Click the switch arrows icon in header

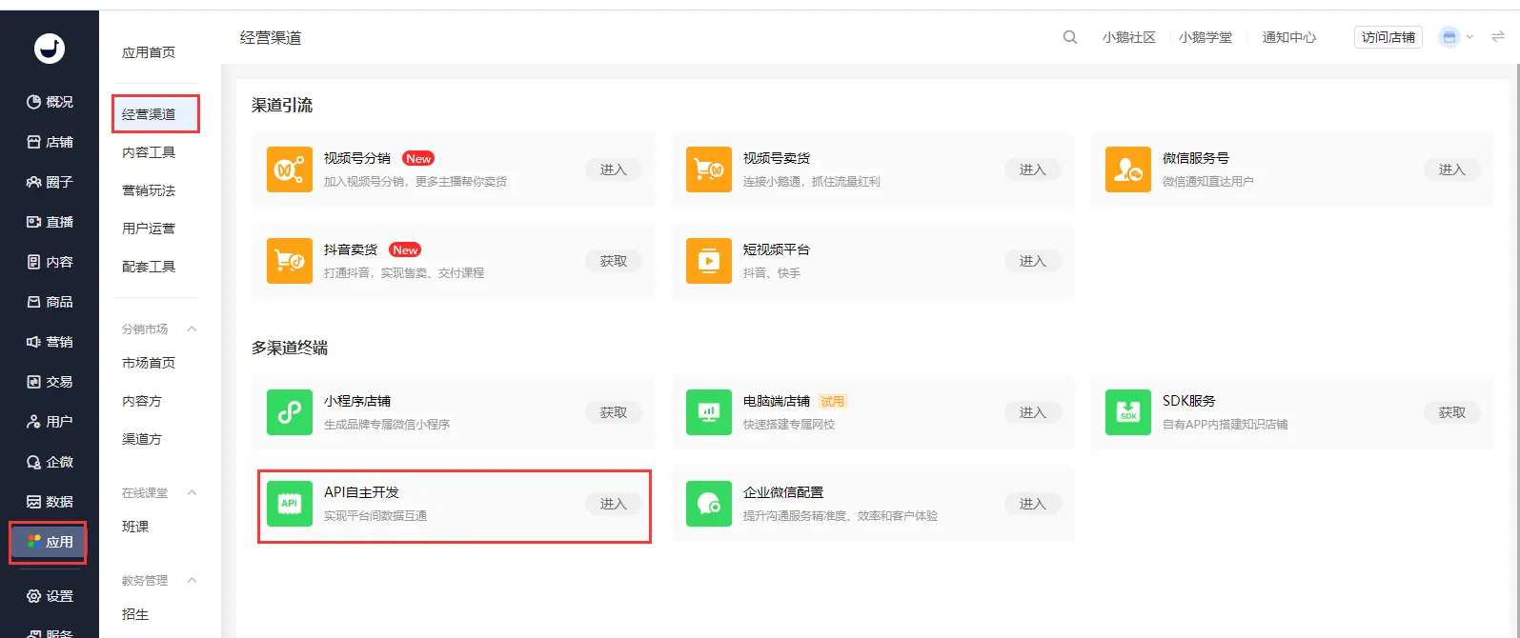coord(1498,36)
